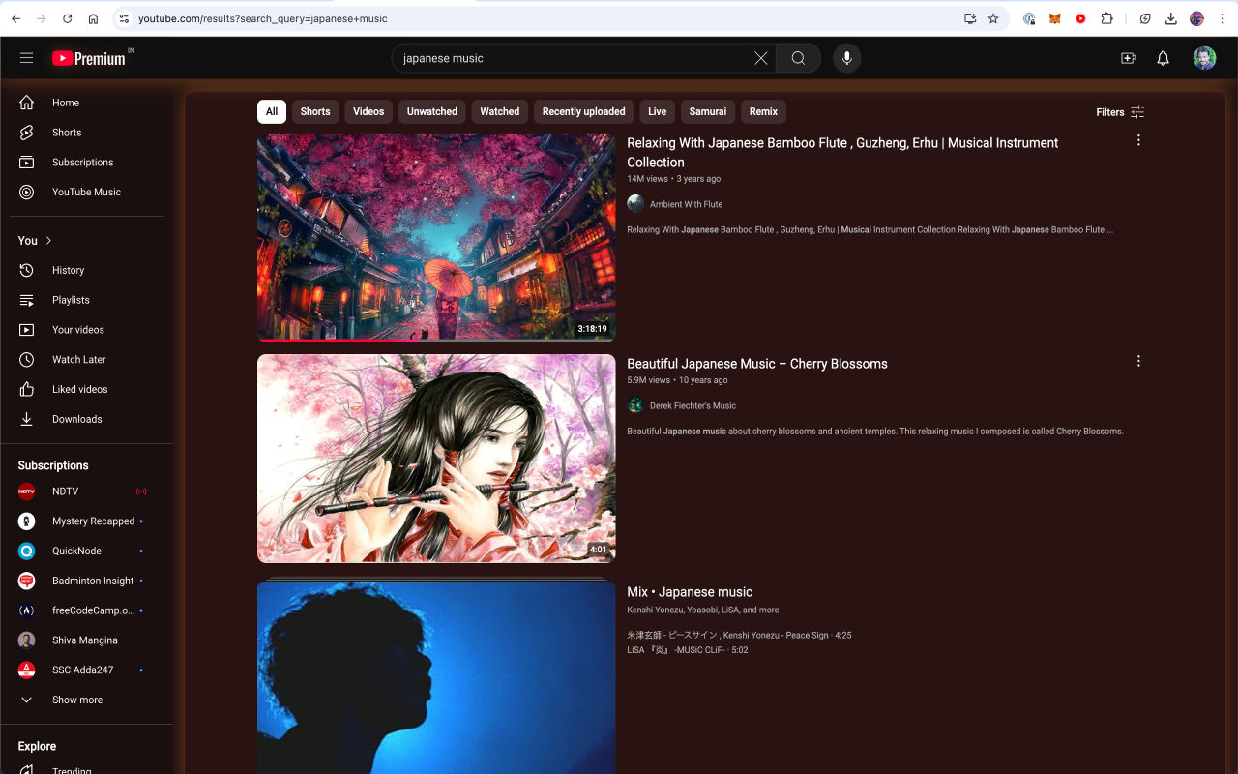
Task: Select the Unwatched filter chip
Action: [432, 111]
